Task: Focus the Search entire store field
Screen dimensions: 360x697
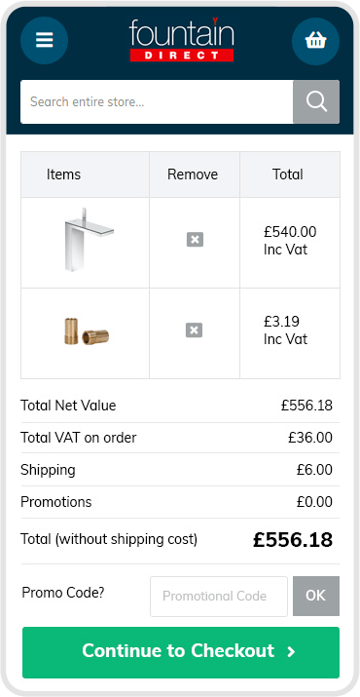Action: click(x=157, y=101)
